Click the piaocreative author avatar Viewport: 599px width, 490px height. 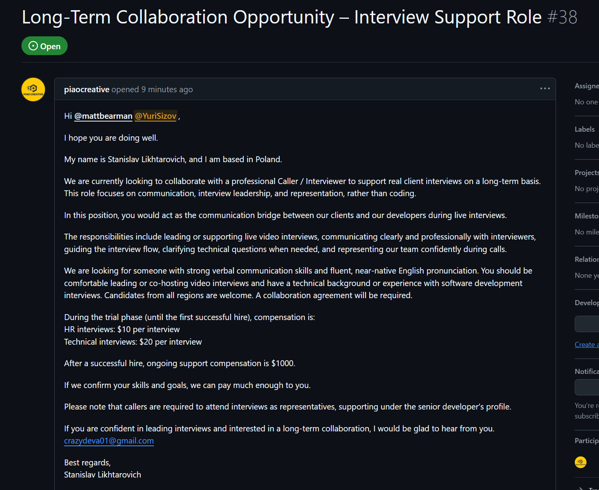tap(33, 89)
